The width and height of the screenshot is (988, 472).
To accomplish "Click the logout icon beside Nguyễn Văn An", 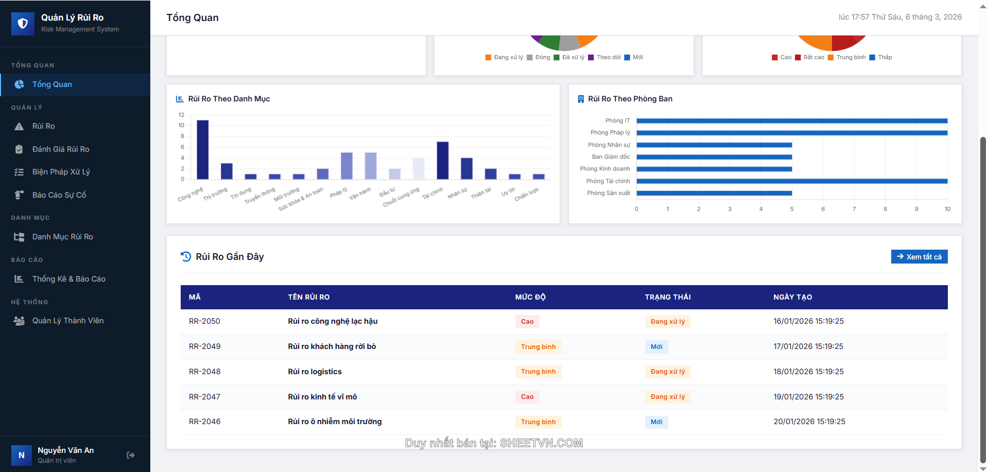I will click(131, 455).
